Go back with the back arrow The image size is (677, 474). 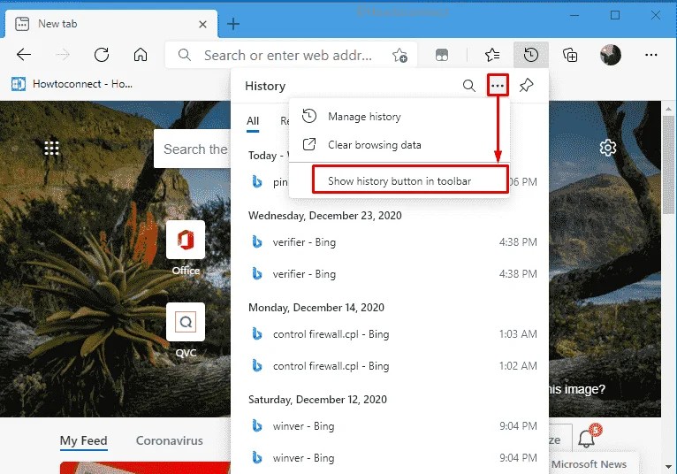[24, 55]
